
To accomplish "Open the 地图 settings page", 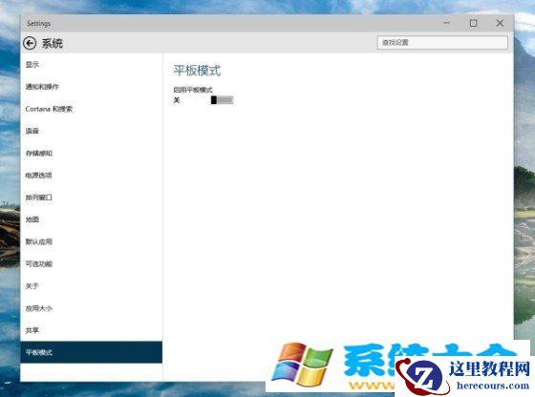I will click(x=92, y=219).
